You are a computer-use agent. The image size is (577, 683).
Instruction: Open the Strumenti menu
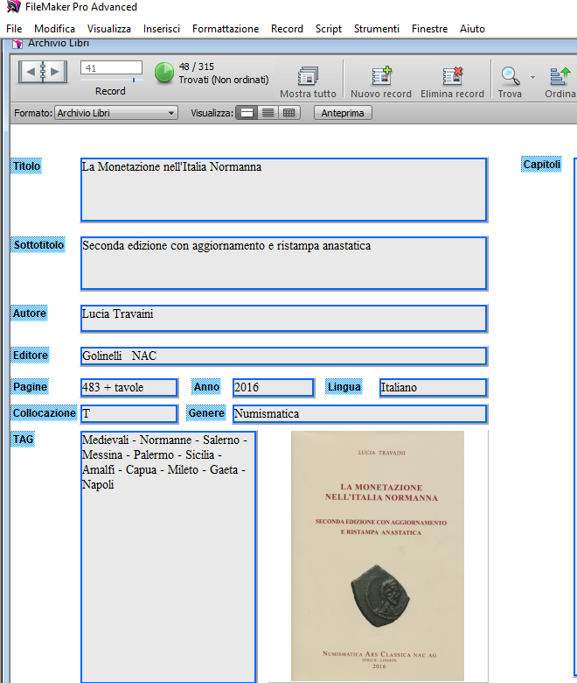[x=377, y=29]
